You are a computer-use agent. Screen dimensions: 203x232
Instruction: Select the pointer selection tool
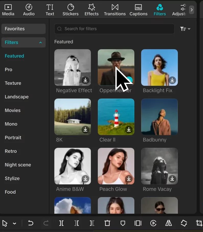coord(5,223)
